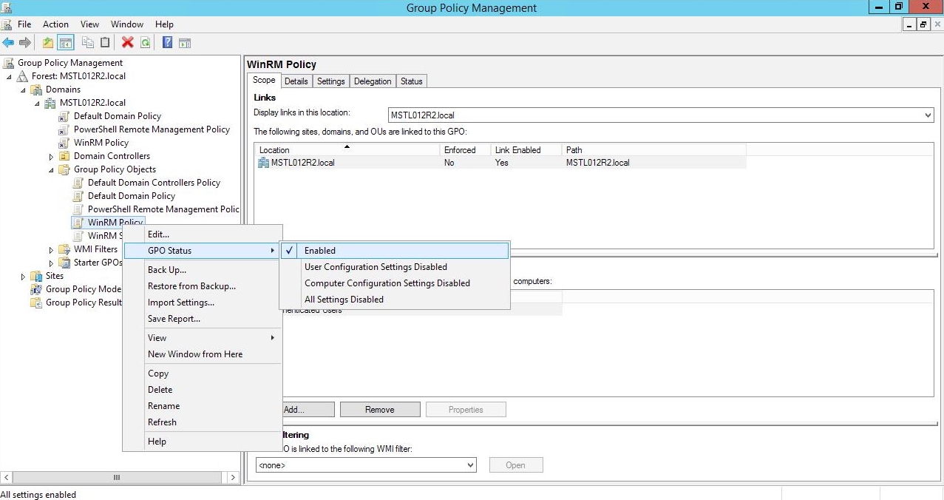Viewport: 944px width, 500px height.
Task: Click the WMI Filters folder icon
Action: [x=64, y=249]
